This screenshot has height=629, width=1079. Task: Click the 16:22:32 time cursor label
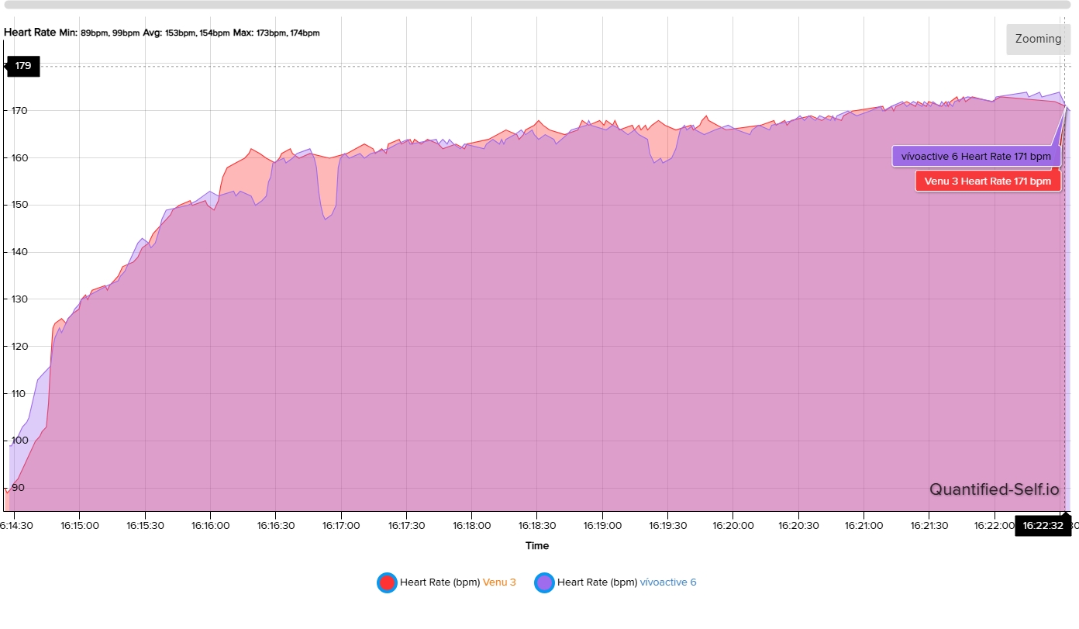pos(1043,525)
